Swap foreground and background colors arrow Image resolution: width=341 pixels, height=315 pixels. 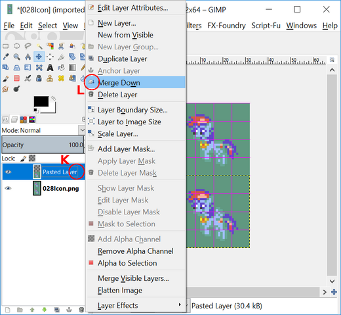click(53, 99)
